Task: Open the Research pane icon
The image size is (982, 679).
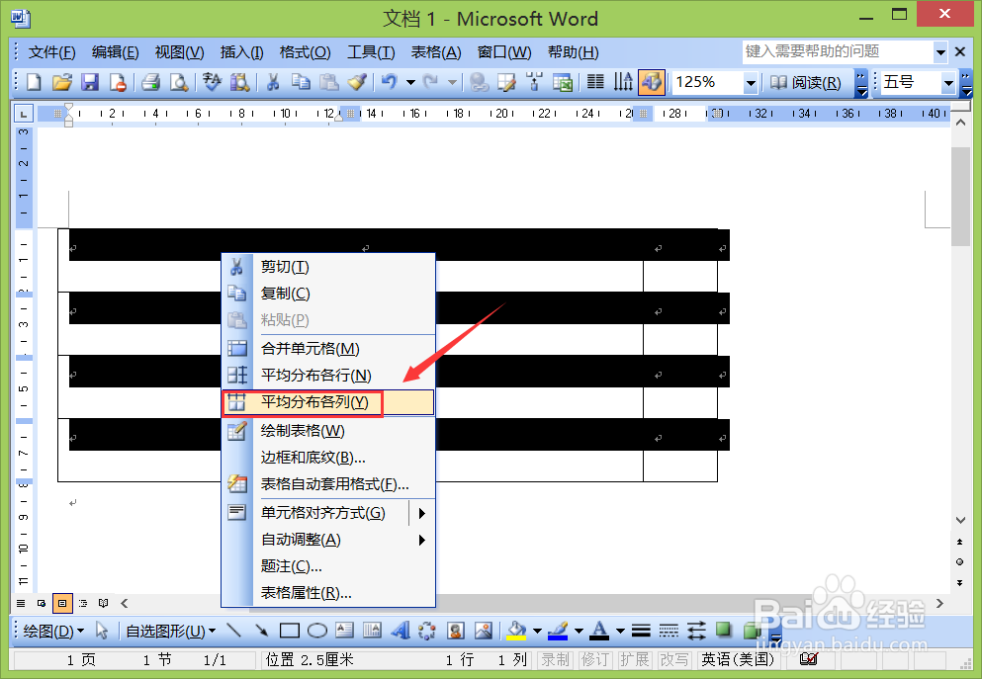Action: (x=240, y=83)
